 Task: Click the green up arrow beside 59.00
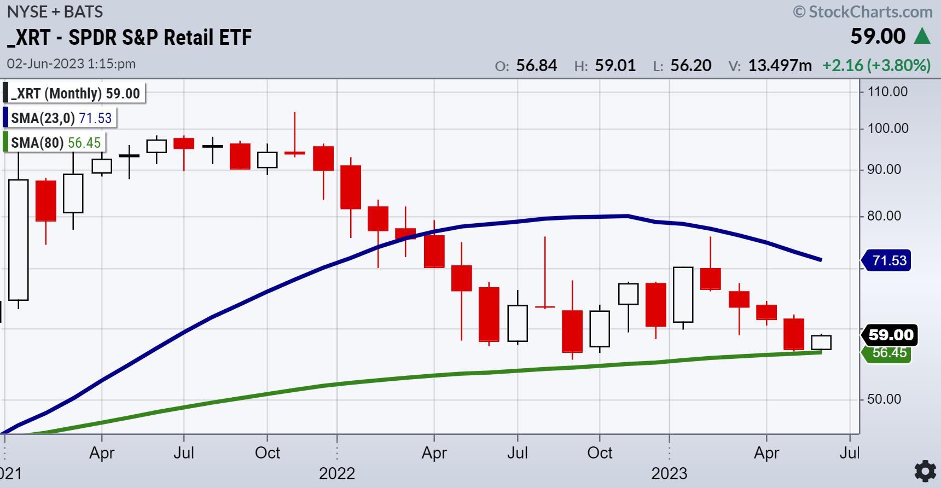click(922, 37)
